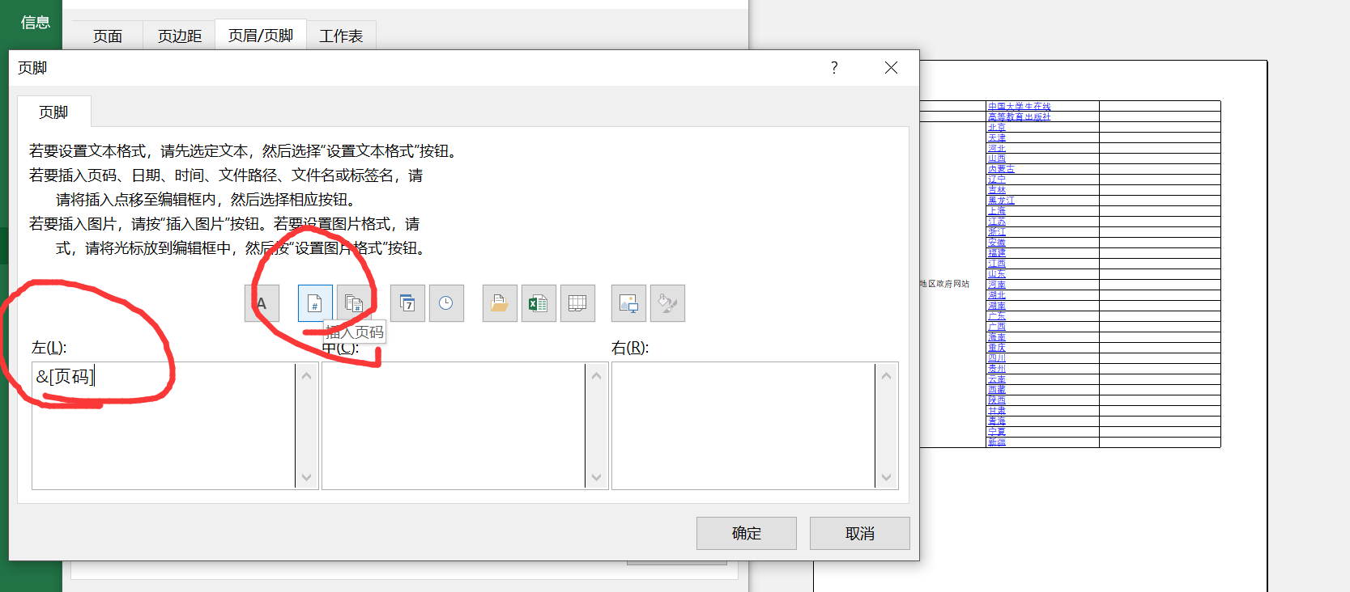Click the Insert File Path folder icon
Image resolution: width=1350 pixels, height=592 pixels.
(x=500, y=303)
